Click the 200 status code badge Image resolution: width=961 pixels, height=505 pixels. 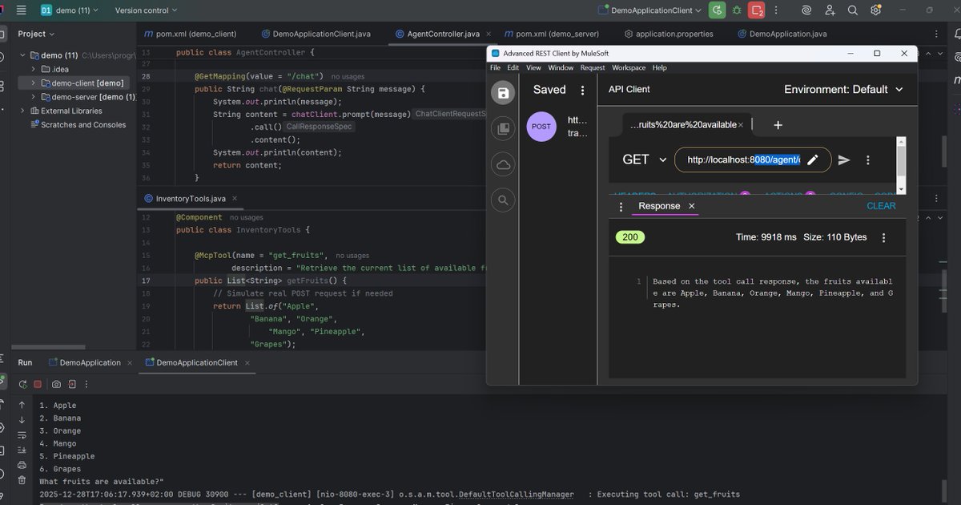click(x=629, y=237)
